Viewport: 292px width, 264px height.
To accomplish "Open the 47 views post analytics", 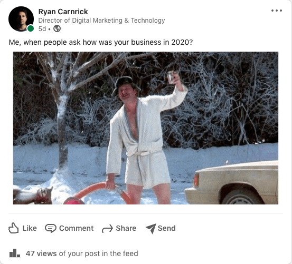I will point(82,253).
